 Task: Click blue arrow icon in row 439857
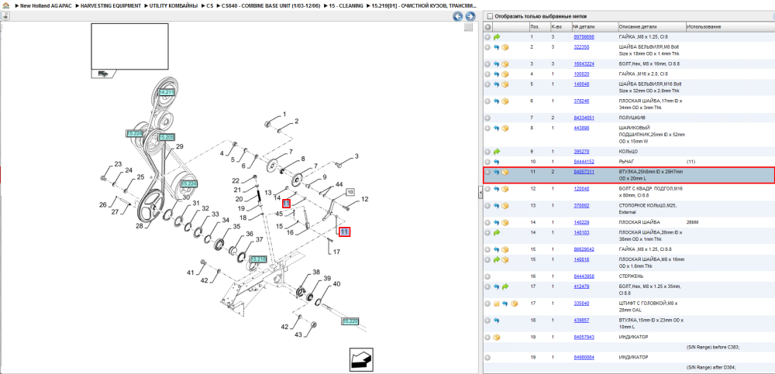(497, 320)
